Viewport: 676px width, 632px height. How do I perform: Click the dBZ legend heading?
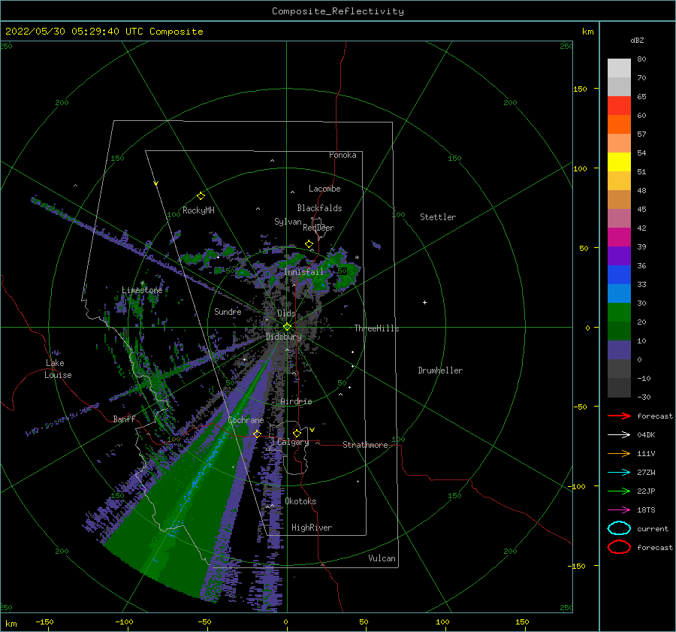pos(637,40)
